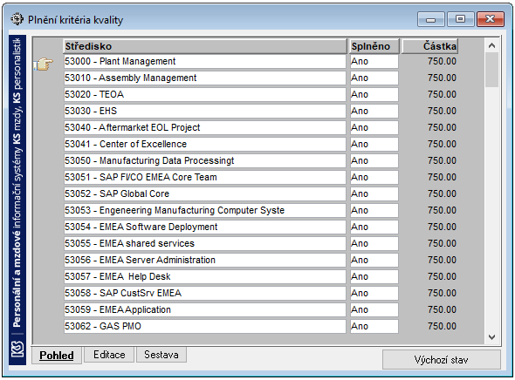This screenshot has height=380, width=515.
Task: Click the vertical scrollbar thumb
Action: coord(491,70)
